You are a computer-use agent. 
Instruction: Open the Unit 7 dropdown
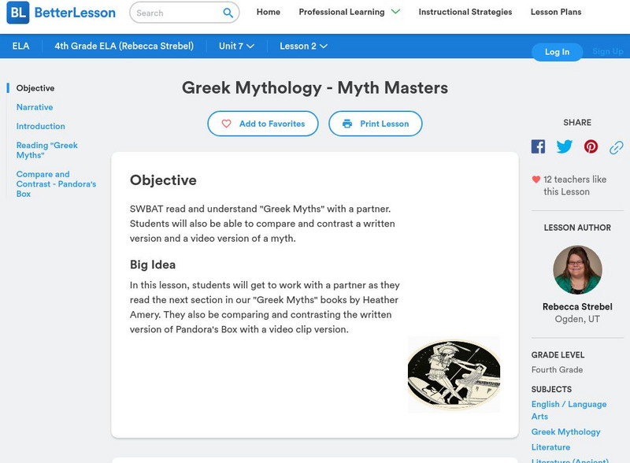[236, 46]
